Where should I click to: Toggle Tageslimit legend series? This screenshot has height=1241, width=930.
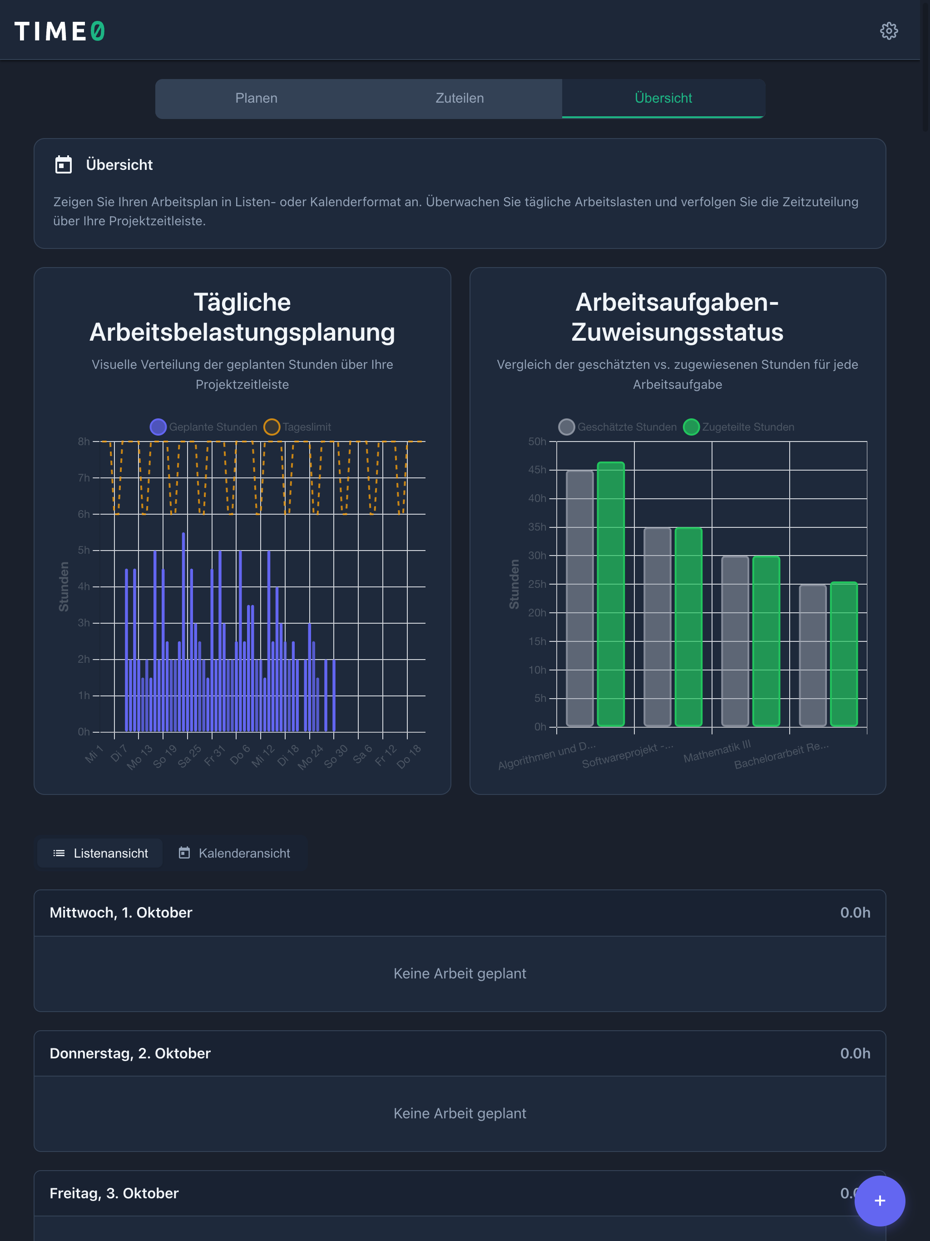click(x=297, y=427)
